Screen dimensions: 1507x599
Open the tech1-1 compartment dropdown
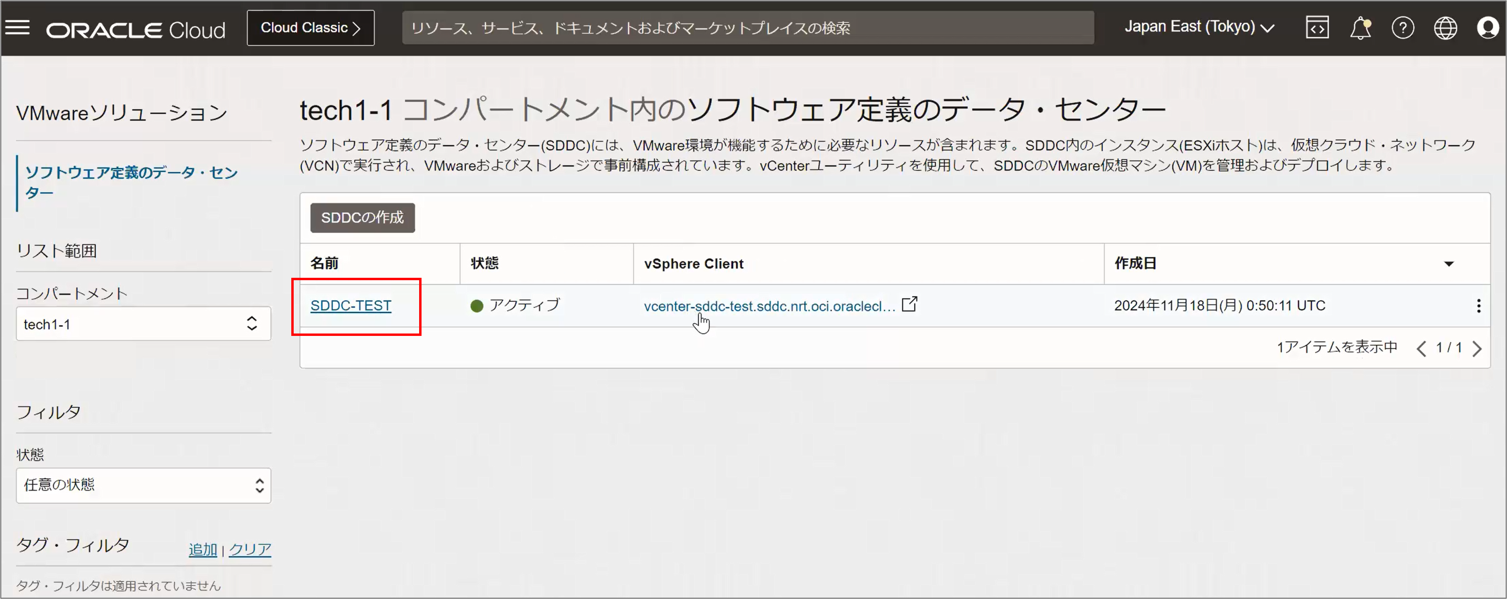pyautogui.click(x=143, y=324)
